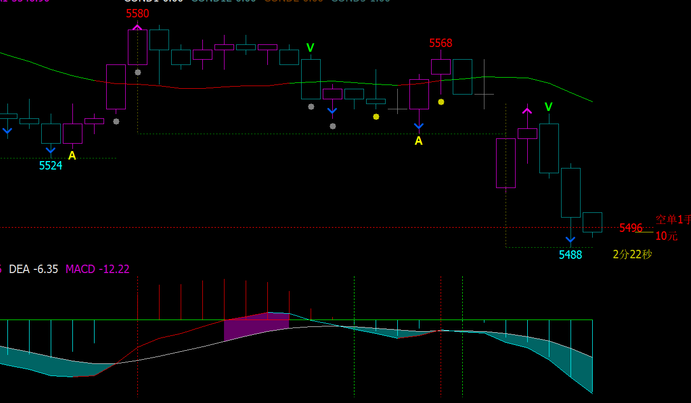
Task: Select the last small teal candle near 5496
Action: pos(592,222)
